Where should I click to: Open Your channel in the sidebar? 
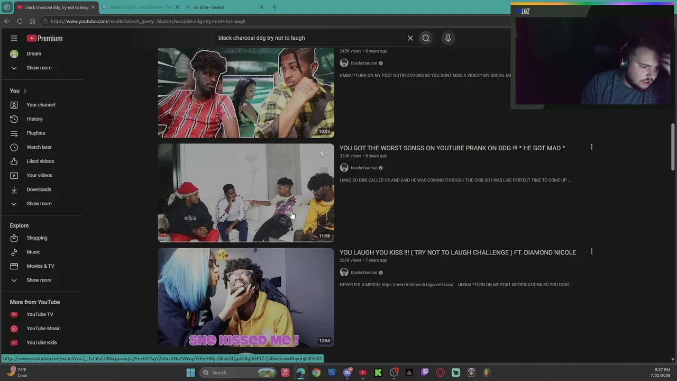pos(42,105)
